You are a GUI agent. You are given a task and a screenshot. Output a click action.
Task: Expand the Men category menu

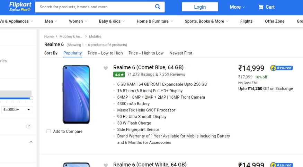(x=51, y=21)
